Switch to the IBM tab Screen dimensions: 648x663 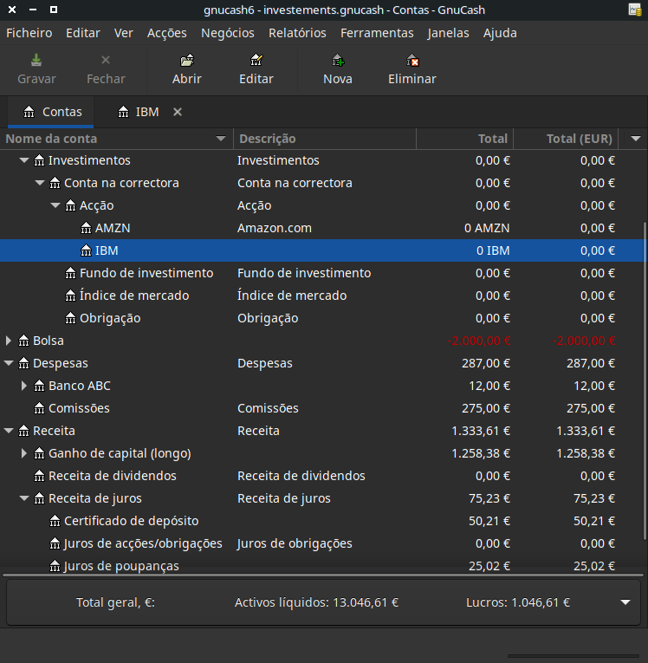146,112
